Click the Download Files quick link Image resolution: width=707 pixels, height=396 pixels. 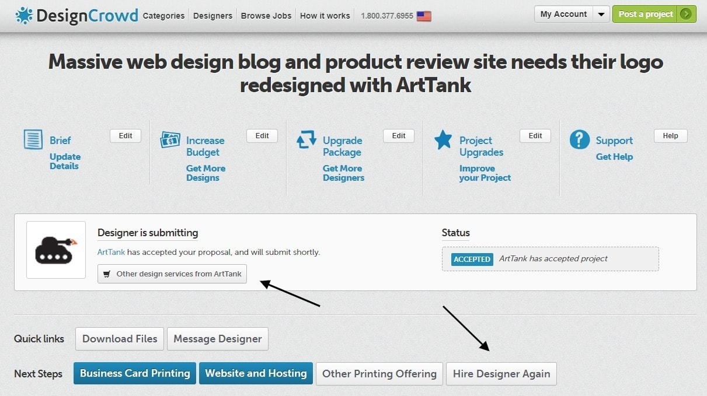tap(120, 339)
